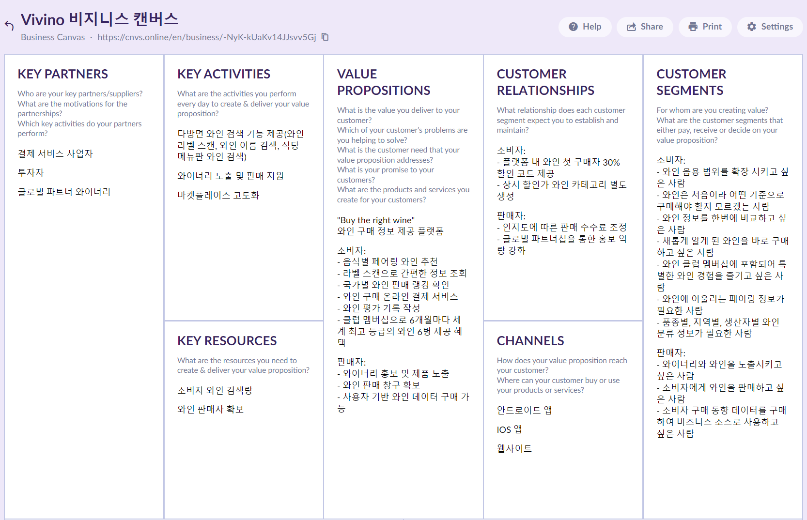Click the CHANNELS heading

pyautogui.click(x=530, y=341)
